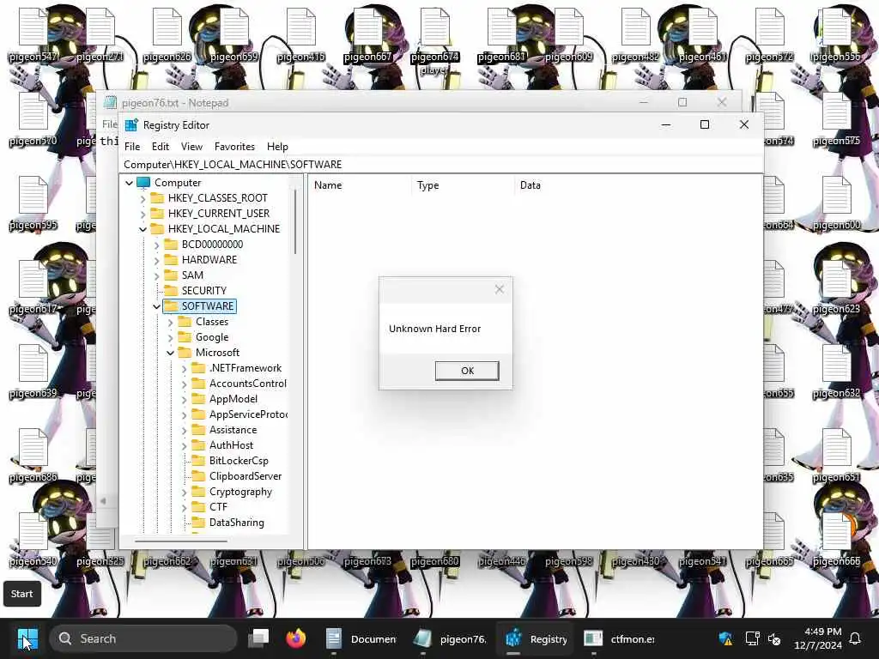This screenshot has height=659, width=879.
Task: Select pigeon600 desktop file
Action: coord(836,203)
